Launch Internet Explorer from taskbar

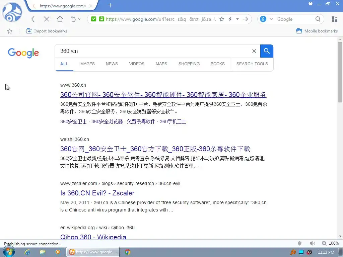click(27, 252)
